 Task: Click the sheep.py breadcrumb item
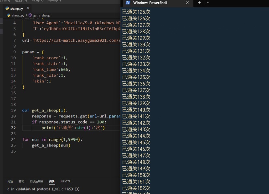click(x=18, y=15)
